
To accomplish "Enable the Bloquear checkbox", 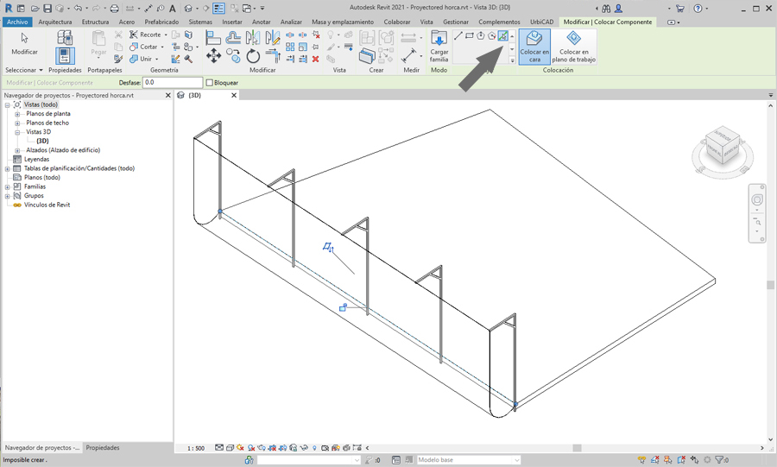I will pos(210,83).
